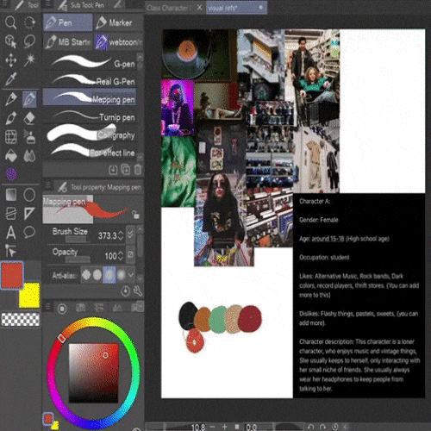This screenshot has height=431, width=431.
Task: Open sub tool detail wrench icon
Action: point(138,291)
